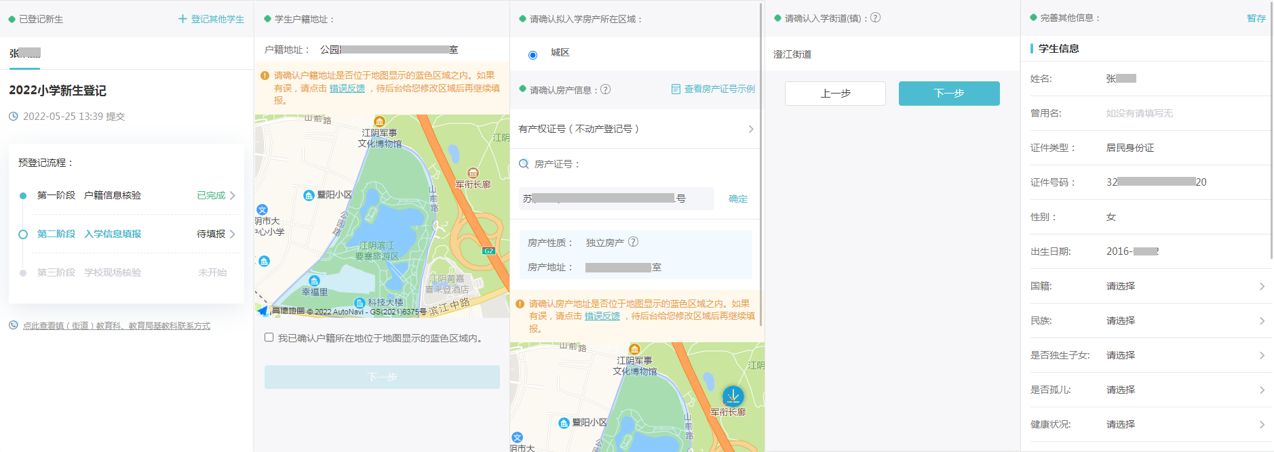Click the 学生信息 section header
Screen dimensions: 1274x452
tap(1059, 48)
